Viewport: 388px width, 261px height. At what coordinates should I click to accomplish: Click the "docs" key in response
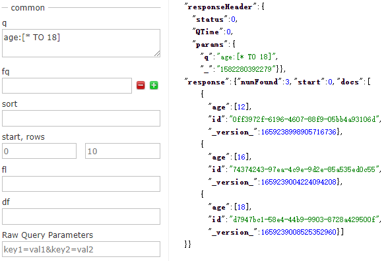pos(350,82)
